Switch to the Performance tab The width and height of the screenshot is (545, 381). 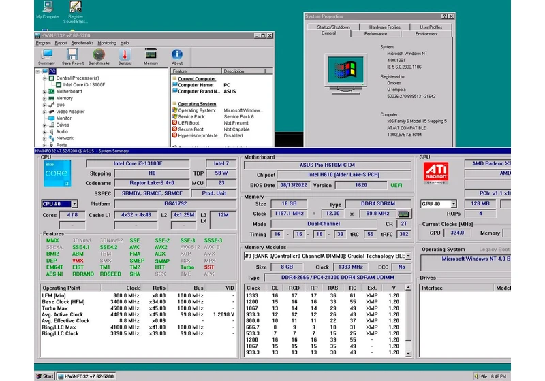pos(376,33)
